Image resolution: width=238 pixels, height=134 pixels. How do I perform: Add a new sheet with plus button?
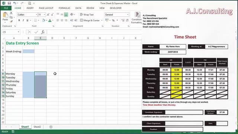click(51, 127)
